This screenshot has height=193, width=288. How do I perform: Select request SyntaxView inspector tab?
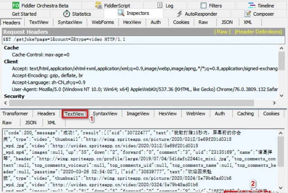pyautogui.click(x=70, y=22)
